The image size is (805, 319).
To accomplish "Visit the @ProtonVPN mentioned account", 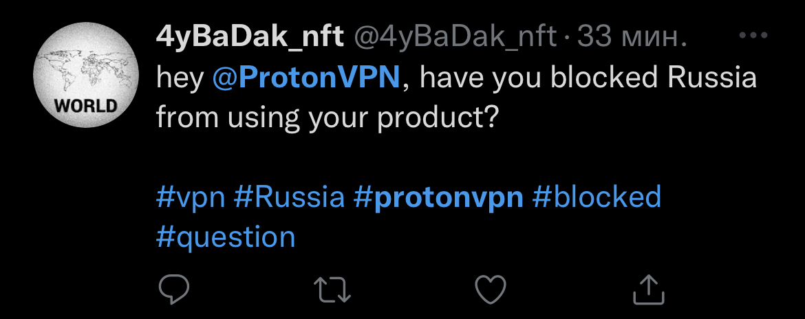I will [x=306, y=78].
